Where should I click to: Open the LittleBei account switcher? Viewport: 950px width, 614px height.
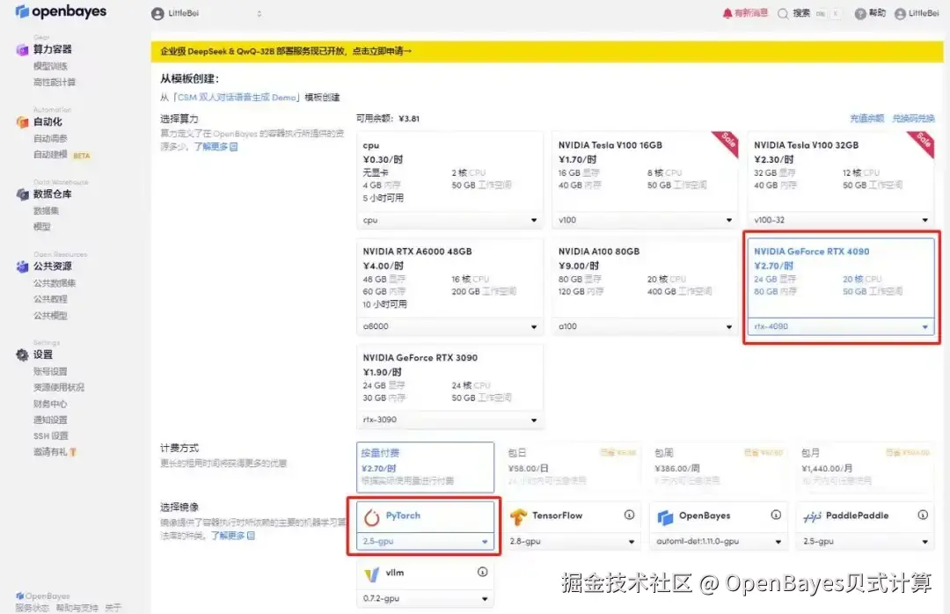tap(208, 13)
